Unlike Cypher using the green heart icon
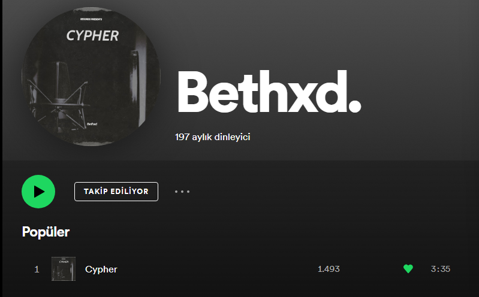 click(x=408, y=269)
